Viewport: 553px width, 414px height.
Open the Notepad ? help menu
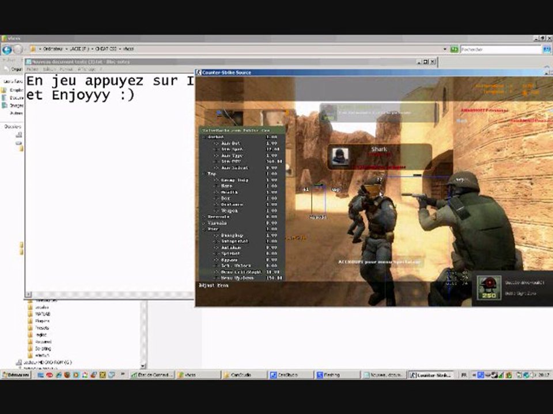point(101,70)
